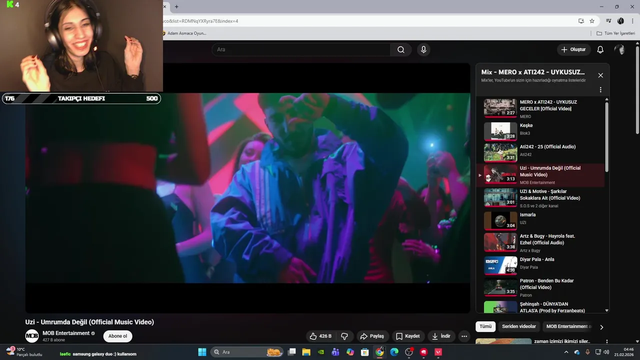This screenshot has height=360, width=640.
Task: Play UZI & Motive Şarkılar Sokaklara Ait
Action: (540, 198)
